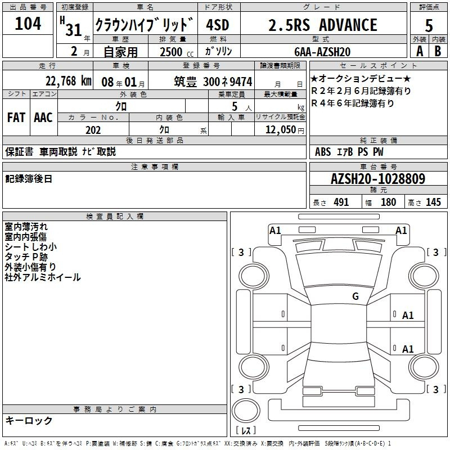Image resolution: width=450 pixels, height=450 pixels.
Task: Select height value 145
Action: [x=433, y=202]
